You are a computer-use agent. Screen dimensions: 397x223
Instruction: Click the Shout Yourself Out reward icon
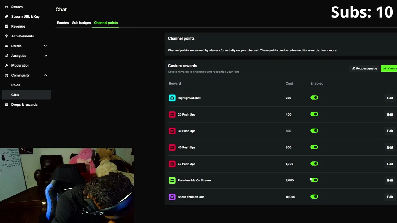[x=172, y=197]
